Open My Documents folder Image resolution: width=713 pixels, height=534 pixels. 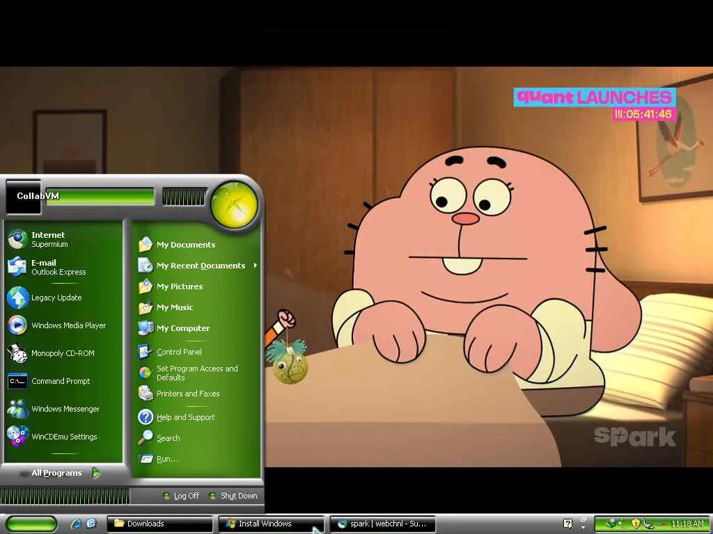197,245
